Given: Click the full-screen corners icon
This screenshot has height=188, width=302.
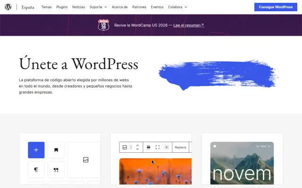Looking at the screenshot, I should coord(158,147).
